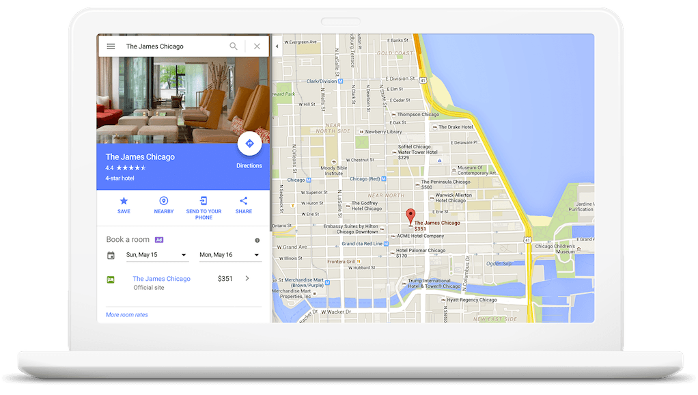Screen dimensions: 698x395
Task: Click the Nearby target icon
Action: [164, 201]
